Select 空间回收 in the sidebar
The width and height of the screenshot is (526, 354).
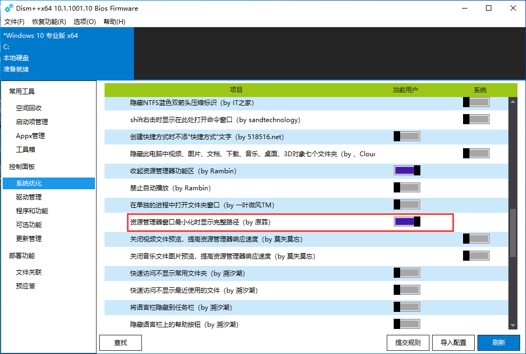click(29, 108)
